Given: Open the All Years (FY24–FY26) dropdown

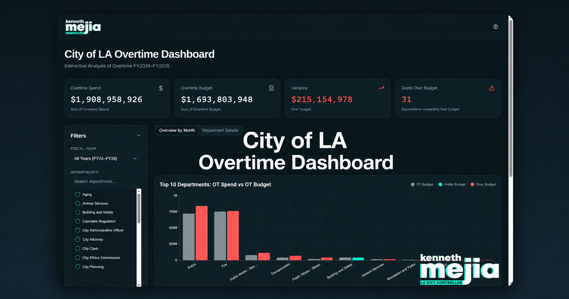Looking at the screenshot, I should point(106,159).
